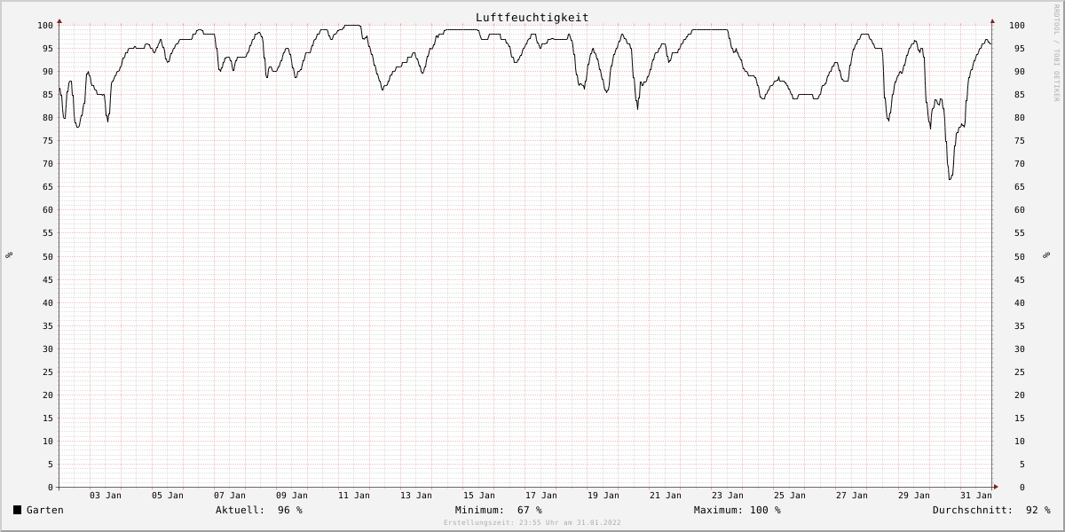Click the "05 Jan" date label
Viewport: 1065px width, 532px height.
click(x=168, y=496)
